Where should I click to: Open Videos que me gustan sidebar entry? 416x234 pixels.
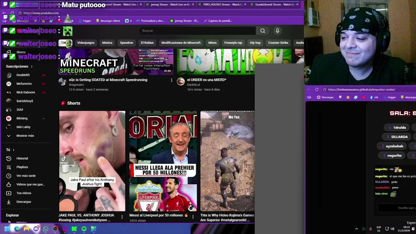(30, 184)
